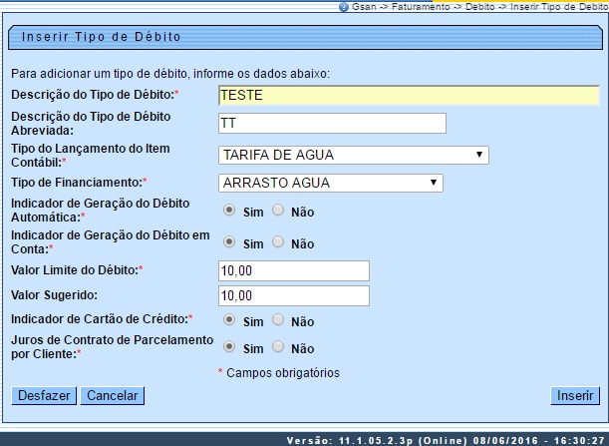Screen dimensions: 609x446
Task: Choose Não for Indicador de Cartão de Crédito
Action: (278, 319)
